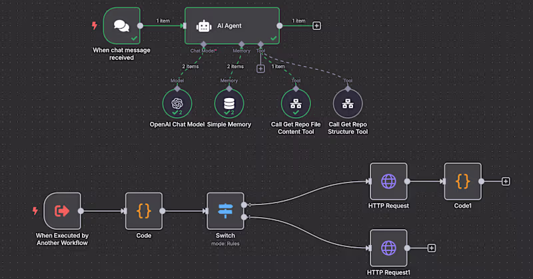The width and height of the screenshot is (533, 279).
Task: Open Call Get Repo File Content Tool node
Action: (296, 104)
